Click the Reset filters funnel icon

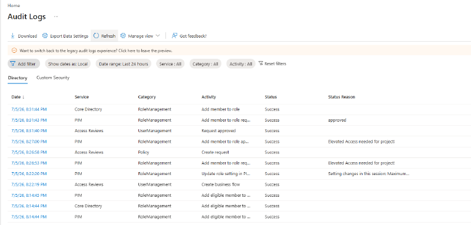coord(261,63)
